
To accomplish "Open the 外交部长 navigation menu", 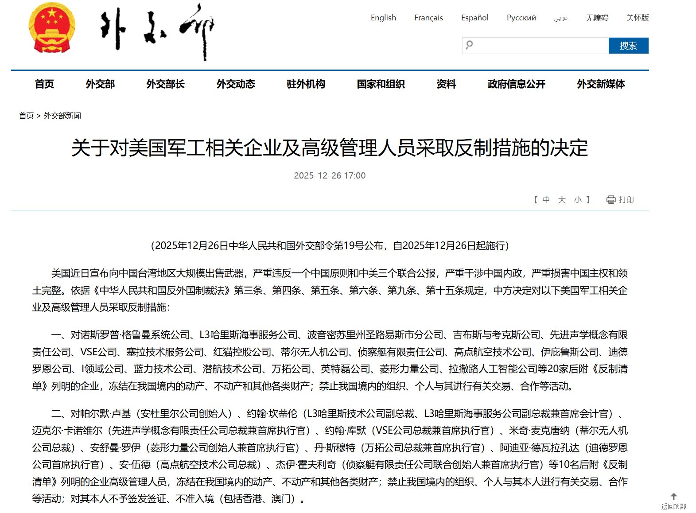I will (x=165, y=84).
